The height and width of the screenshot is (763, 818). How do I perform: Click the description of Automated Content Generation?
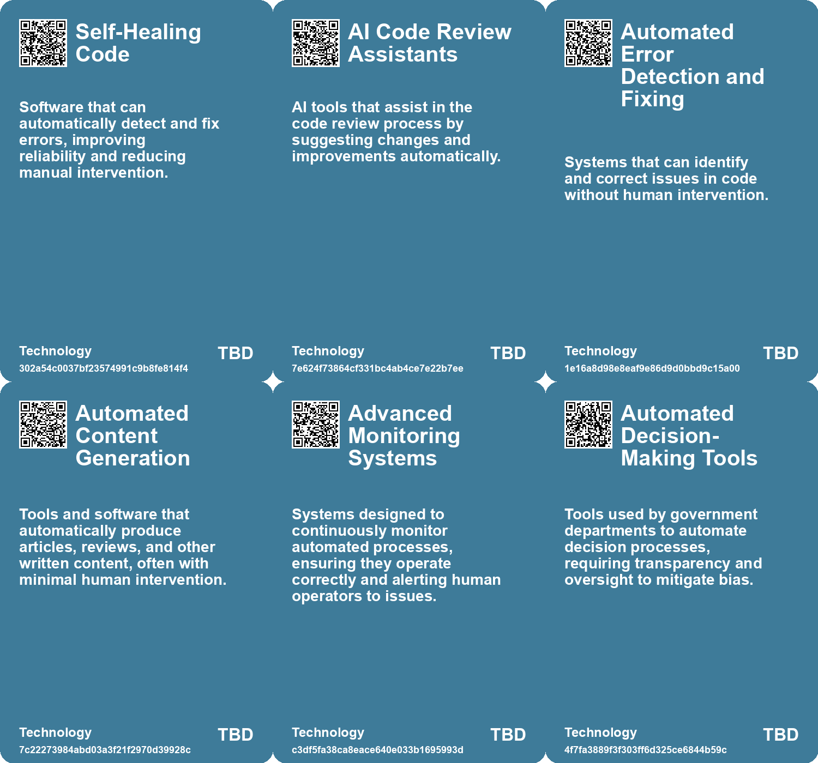123,547
